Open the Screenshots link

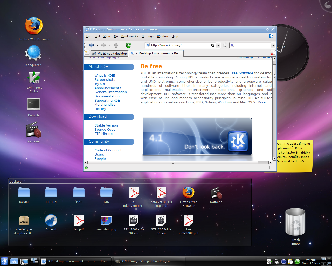coord(105,80)
